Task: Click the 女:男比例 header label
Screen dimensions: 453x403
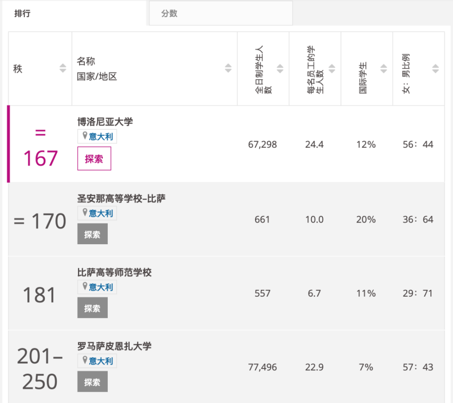Action: tap(406, 73)
